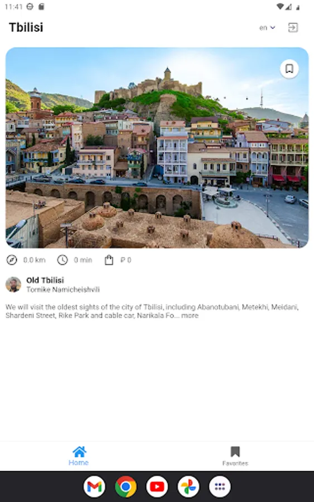Viewport: 314px width, 502px height.
Task: Go to the Home tab
Action: [x=79, y=456]
